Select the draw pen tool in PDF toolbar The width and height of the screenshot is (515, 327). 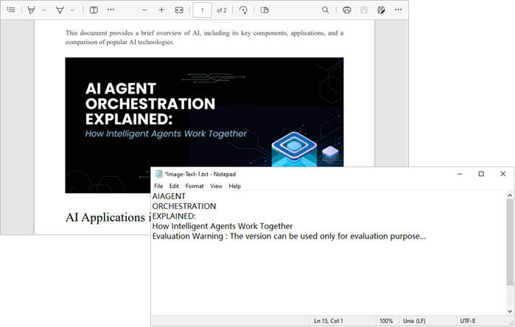coord(60,10)
